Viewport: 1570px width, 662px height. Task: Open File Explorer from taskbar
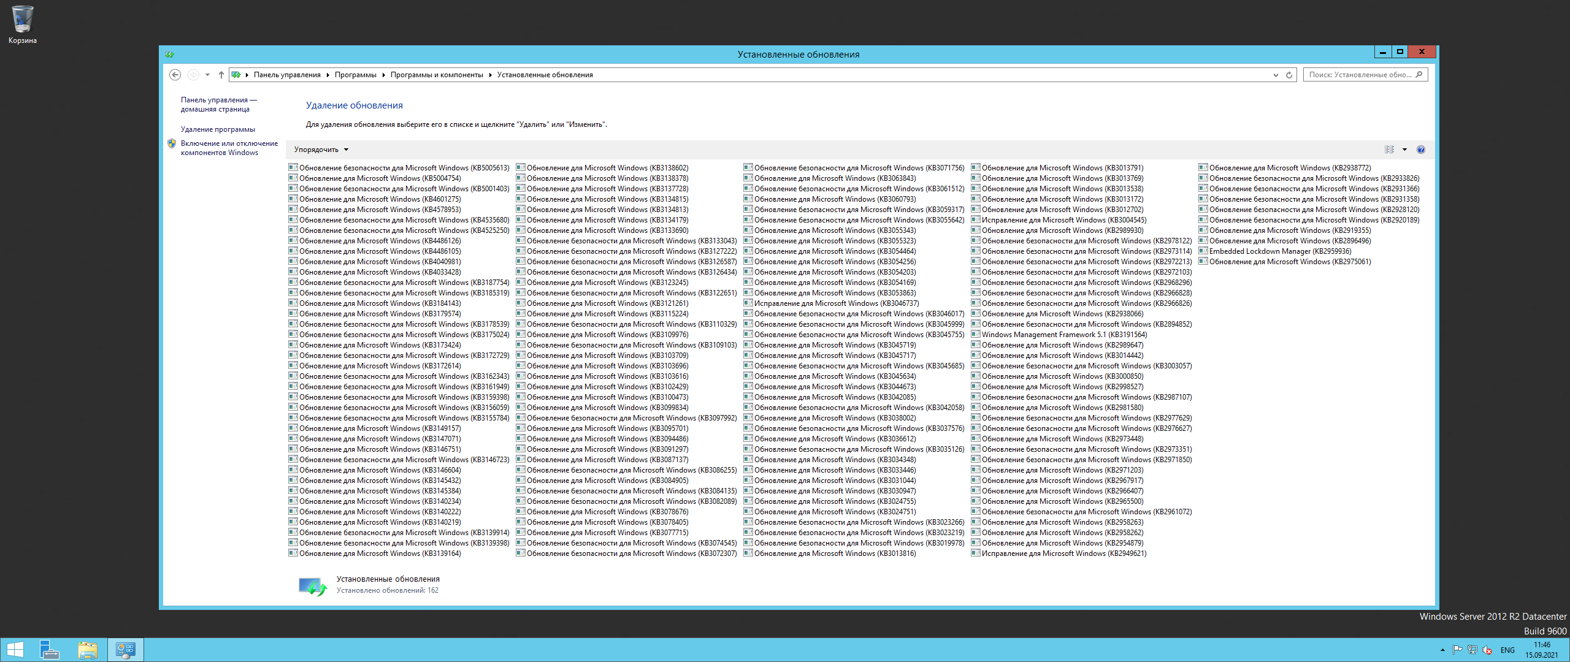click(x=88, y=650)
